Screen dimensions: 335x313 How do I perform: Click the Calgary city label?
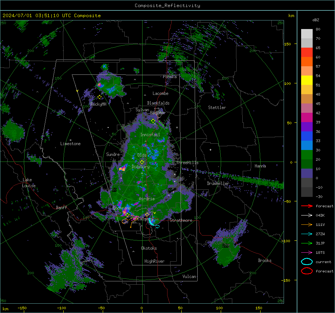pyautogui.click(x=145, y=219)
